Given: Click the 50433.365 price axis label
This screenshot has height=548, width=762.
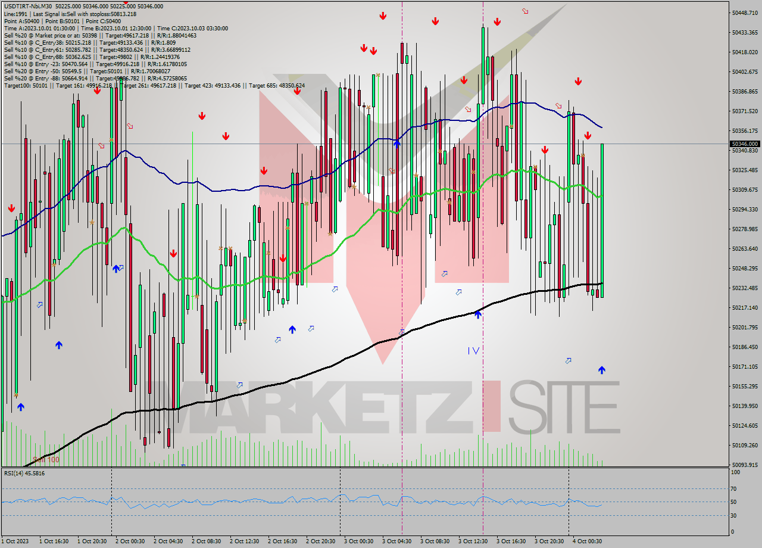Looking at the screenshot, I should click(744, 32).
